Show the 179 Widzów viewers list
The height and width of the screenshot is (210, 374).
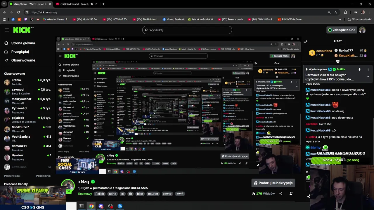[x=263, y=194]
